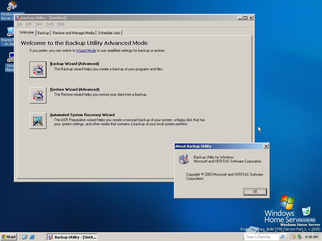
Task: Switch to the Schedule Jobs tab
Action: point(109,33)
